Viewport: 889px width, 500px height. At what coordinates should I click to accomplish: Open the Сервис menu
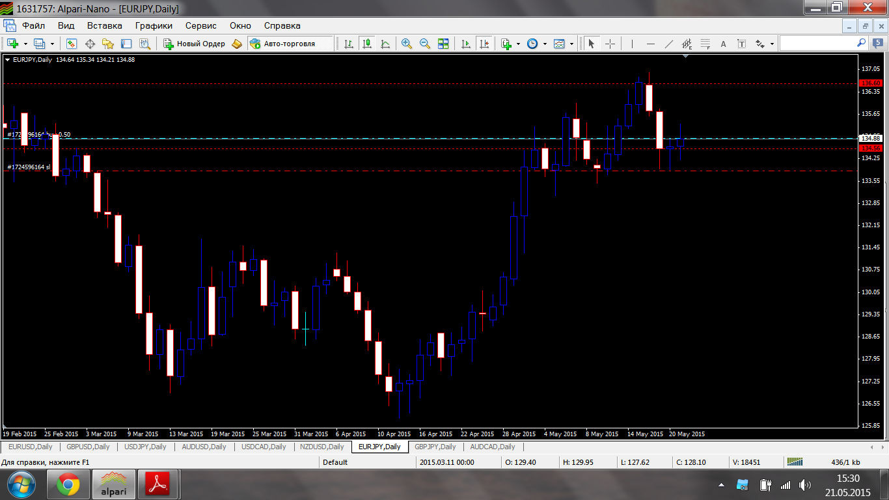pos(201,25)
